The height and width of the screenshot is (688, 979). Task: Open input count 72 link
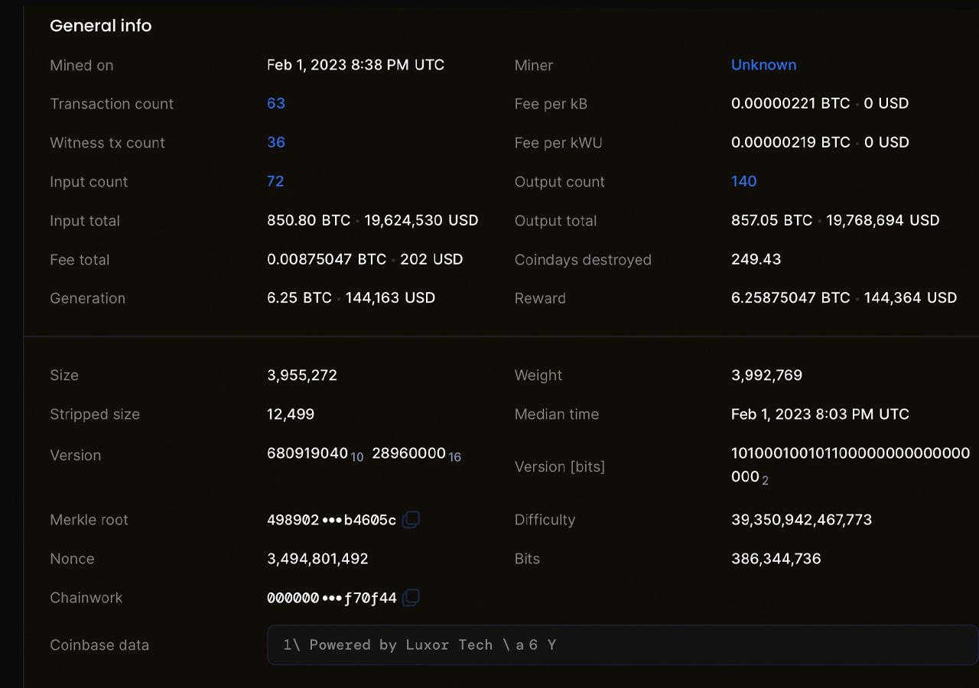tap(275, 181)
